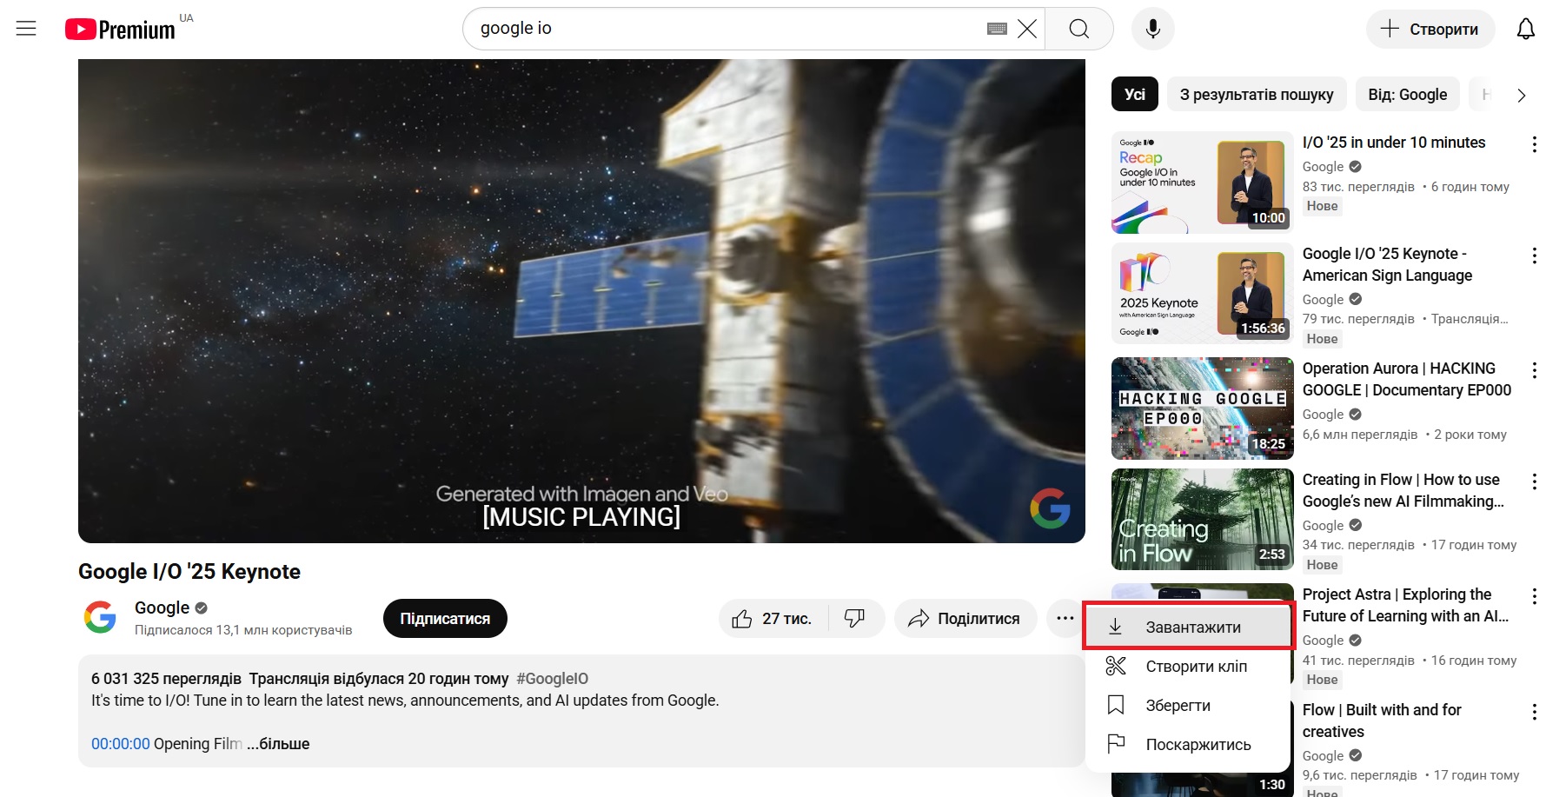Viewport: 1546px width, 797px height.
Task: Click the Створити button
Action: (x=1430, y=29)
